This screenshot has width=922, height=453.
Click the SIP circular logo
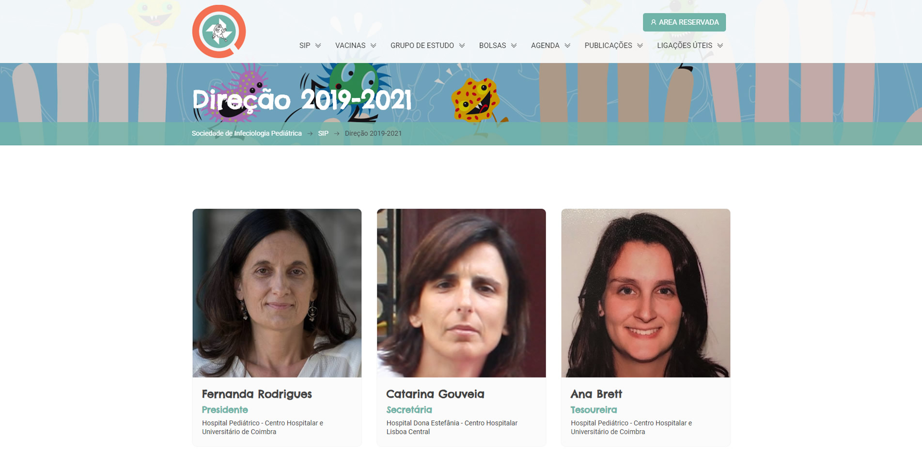tap(219, 31)
